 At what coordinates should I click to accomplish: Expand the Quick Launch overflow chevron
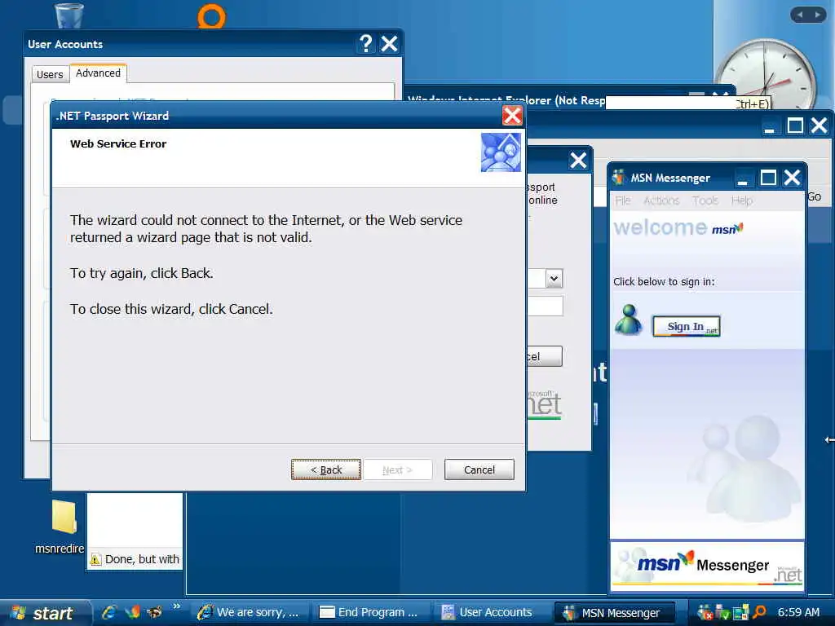(x=177, y=606)
